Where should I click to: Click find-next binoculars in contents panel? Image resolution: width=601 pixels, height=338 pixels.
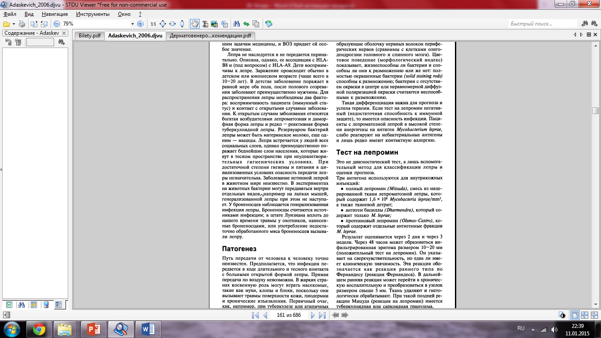click(61, 42)
